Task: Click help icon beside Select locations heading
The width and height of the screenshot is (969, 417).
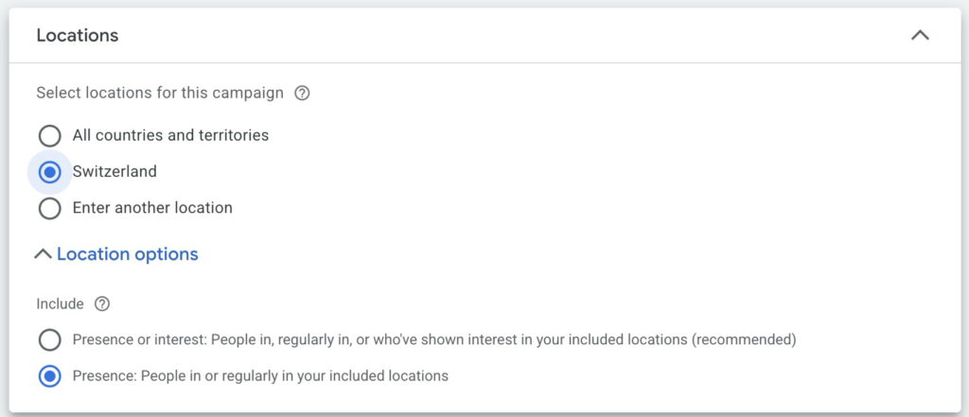Action: pyautogui.click(x=302, y=94)
